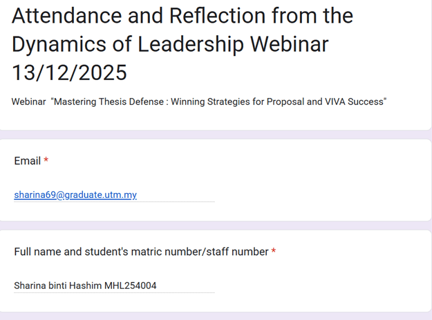Viewport: 432px width, 320px height.
Task: Click the words Dynamics of Leadership Webinar
Action: pos(170,43)
